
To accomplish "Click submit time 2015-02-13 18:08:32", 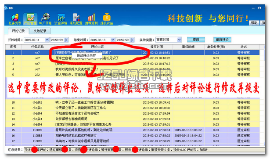I will point(157,108).
